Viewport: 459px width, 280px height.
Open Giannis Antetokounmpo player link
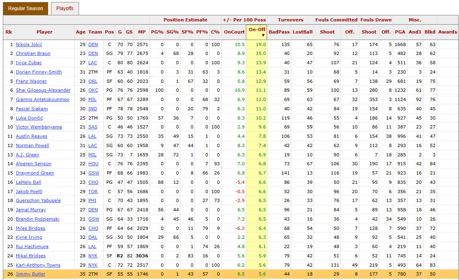point(43,99)
